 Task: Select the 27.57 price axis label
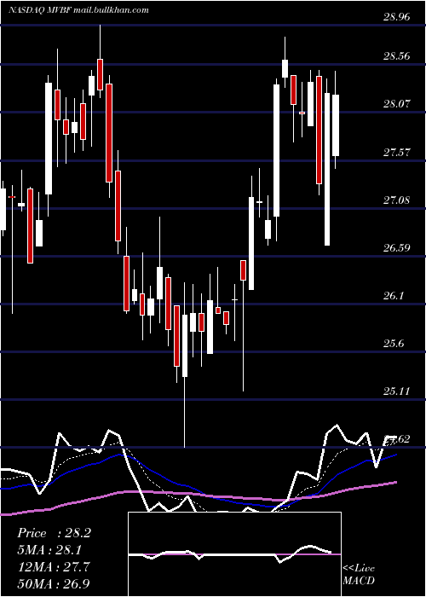397,153
